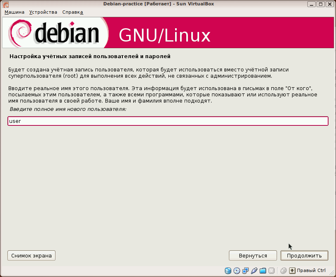Click the CD/DVD drive status icon
The width and height of the screenshot is (336, 277).
(x=236, y=271)
